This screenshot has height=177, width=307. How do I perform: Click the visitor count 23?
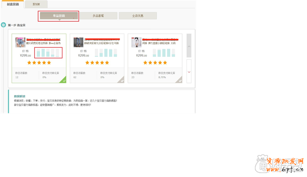(x=133, y=77)
